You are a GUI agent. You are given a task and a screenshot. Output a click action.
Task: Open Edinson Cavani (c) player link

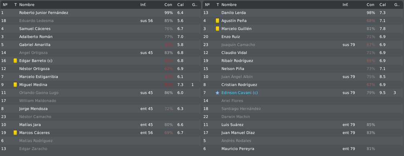tap(240, 93)
